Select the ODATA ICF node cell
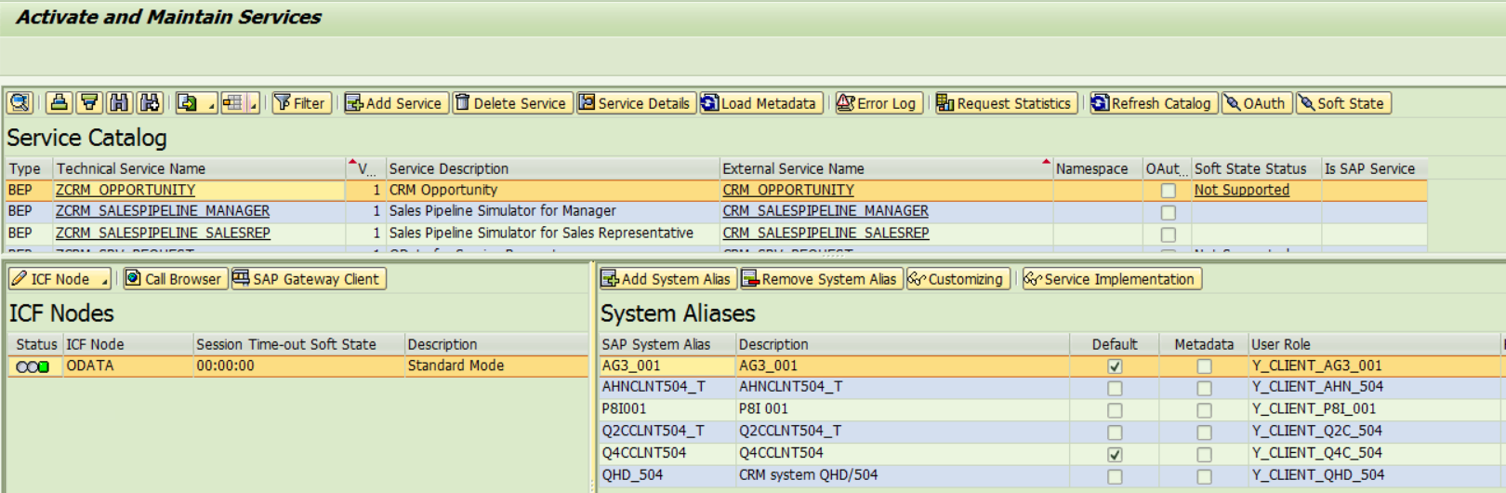Viewport: 1506px width, 493px height. coord(127,366)
